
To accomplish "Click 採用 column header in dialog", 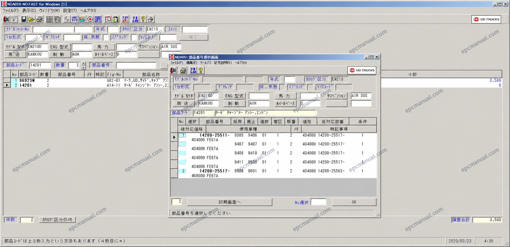I will click(237, 122).
